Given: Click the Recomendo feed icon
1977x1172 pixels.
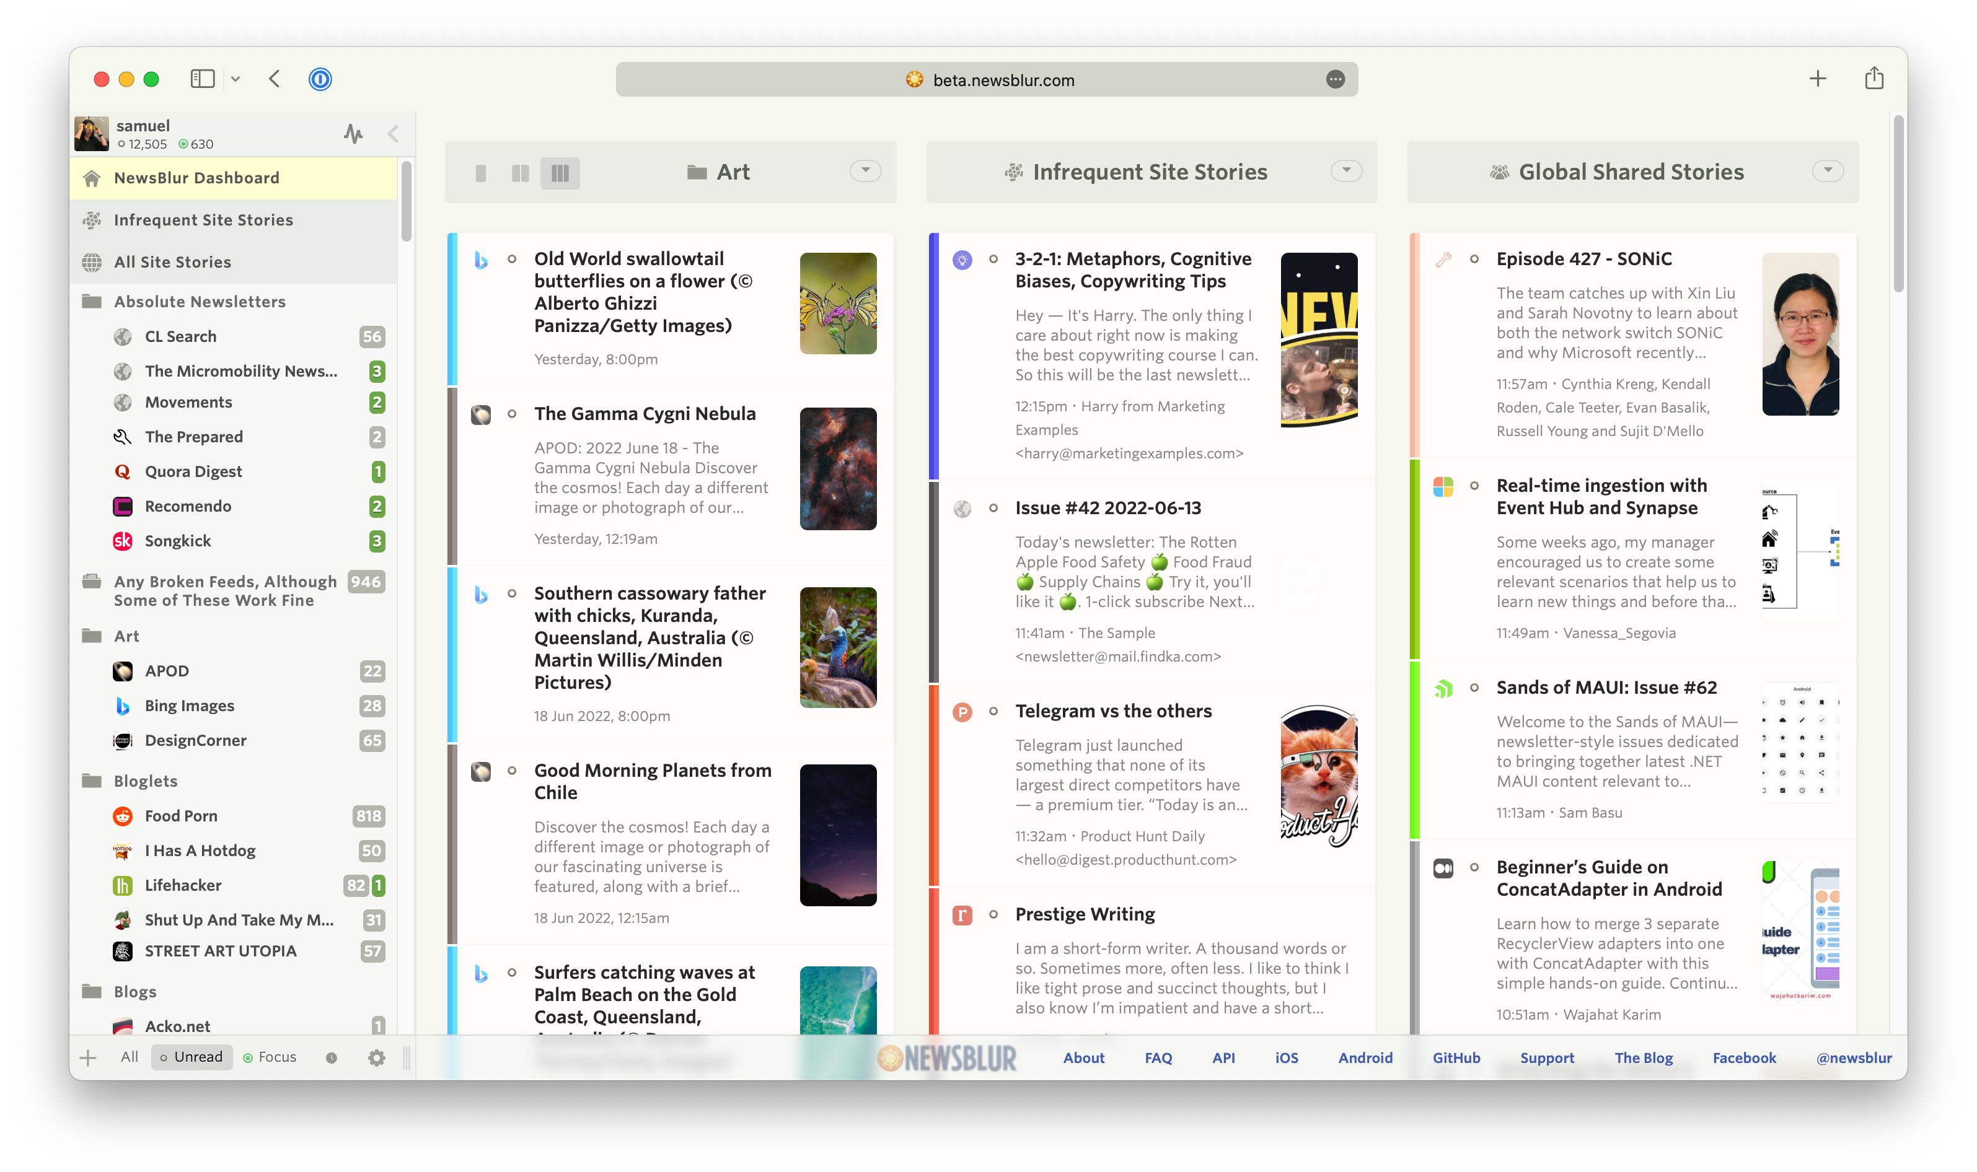Looking at the screenshot, I should coord(123,506).
